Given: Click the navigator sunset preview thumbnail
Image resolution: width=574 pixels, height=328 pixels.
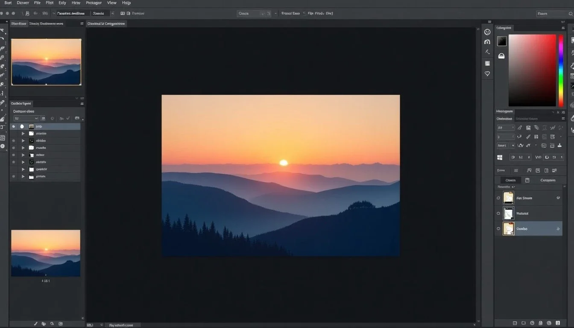Looking at the screenshot, I should click(46, 62).
